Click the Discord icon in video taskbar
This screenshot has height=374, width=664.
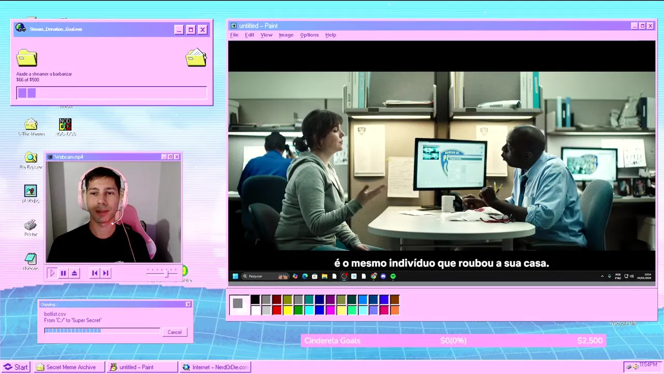[x=383, y=276]
